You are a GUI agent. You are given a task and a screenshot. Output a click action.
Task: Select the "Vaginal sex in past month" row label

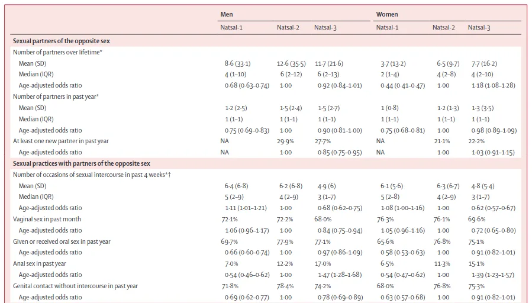pos(47,219)
